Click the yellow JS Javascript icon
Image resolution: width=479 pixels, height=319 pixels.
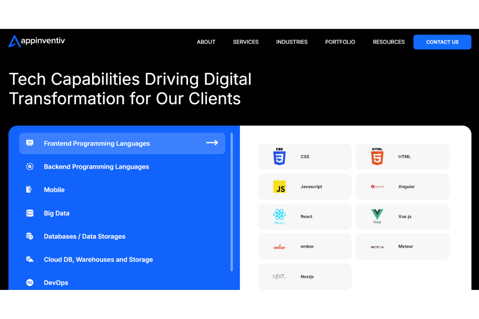click(x=279, y=187)
